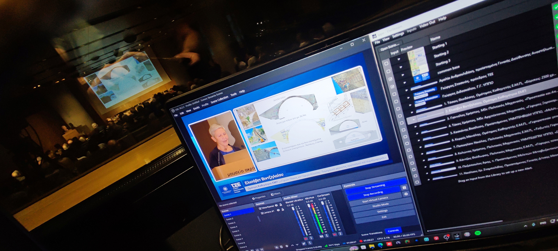
Task: Open OBS Settings button in Controls
Action: click(382, 211)
